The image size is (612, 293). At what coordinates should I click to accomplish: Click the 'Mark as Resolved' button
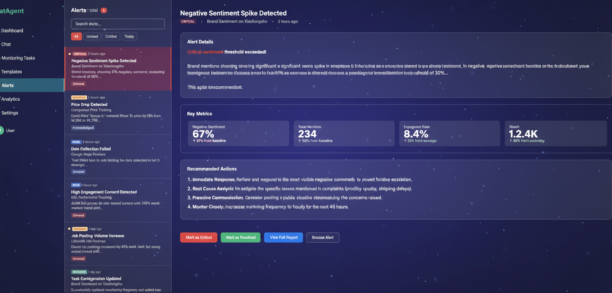240,237
